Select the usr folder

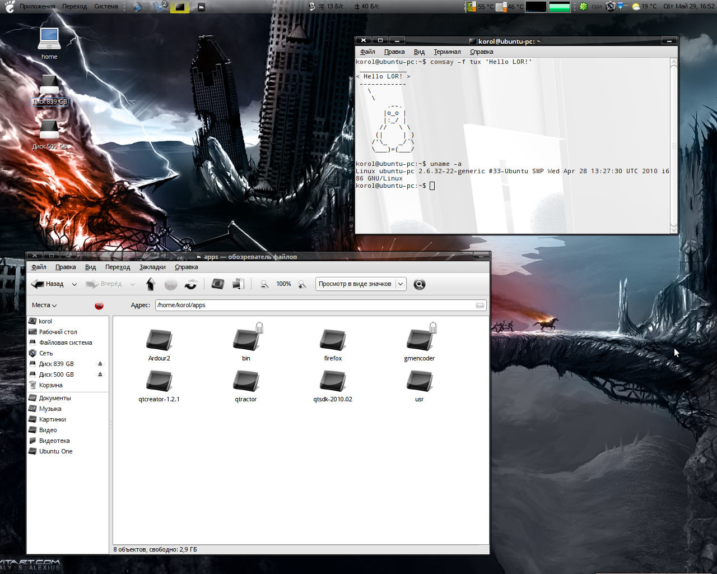tap(420, 381)
